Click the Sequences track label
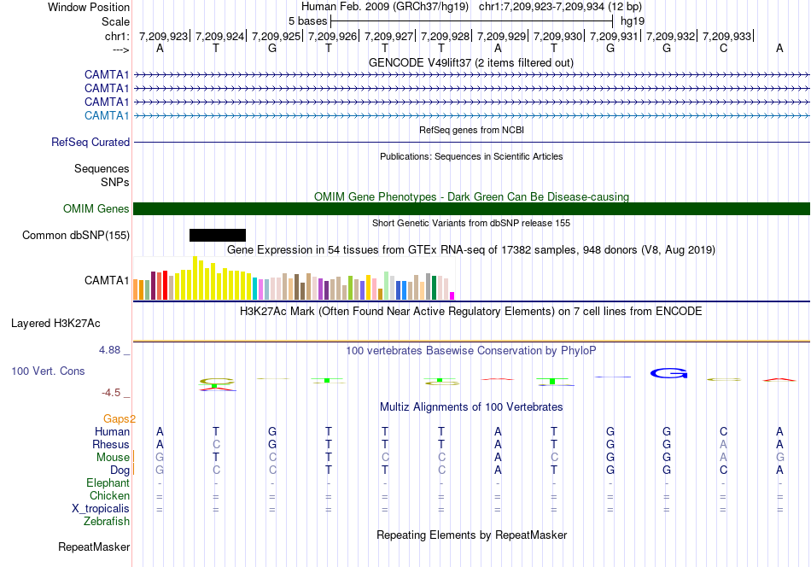This screenshot has width=811, height=567. (102, 169)
